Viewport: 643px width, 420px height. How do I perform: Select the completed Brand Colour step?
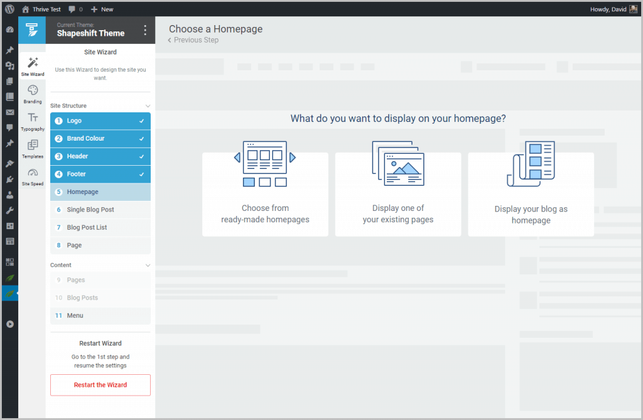(x=100, y=139)
